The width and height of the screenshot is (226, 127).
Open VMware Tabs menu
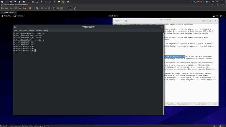click(x=20, y=8)
